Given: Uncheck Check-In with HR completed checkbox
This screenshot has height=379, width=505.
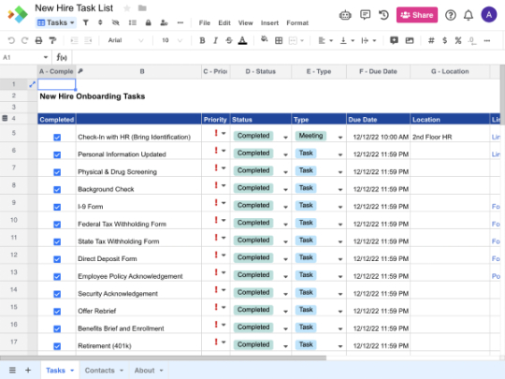Looking at the screenshot, I should point(57,138).
